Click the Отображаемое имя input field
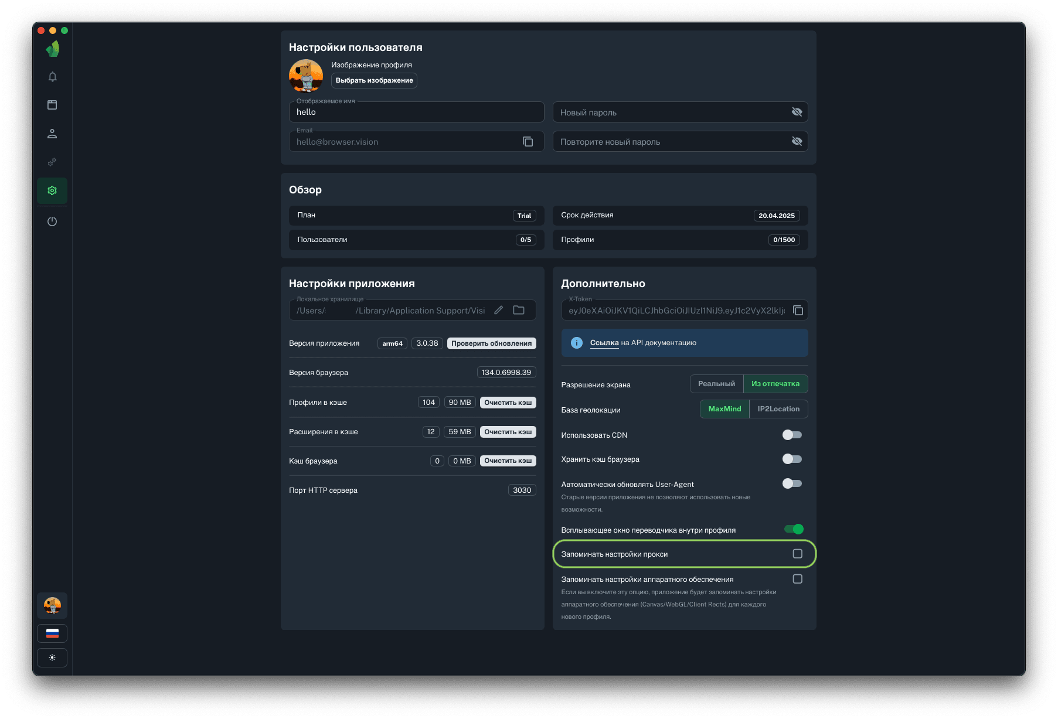This screenshot has width=1058, height=719. pos(416,112)
